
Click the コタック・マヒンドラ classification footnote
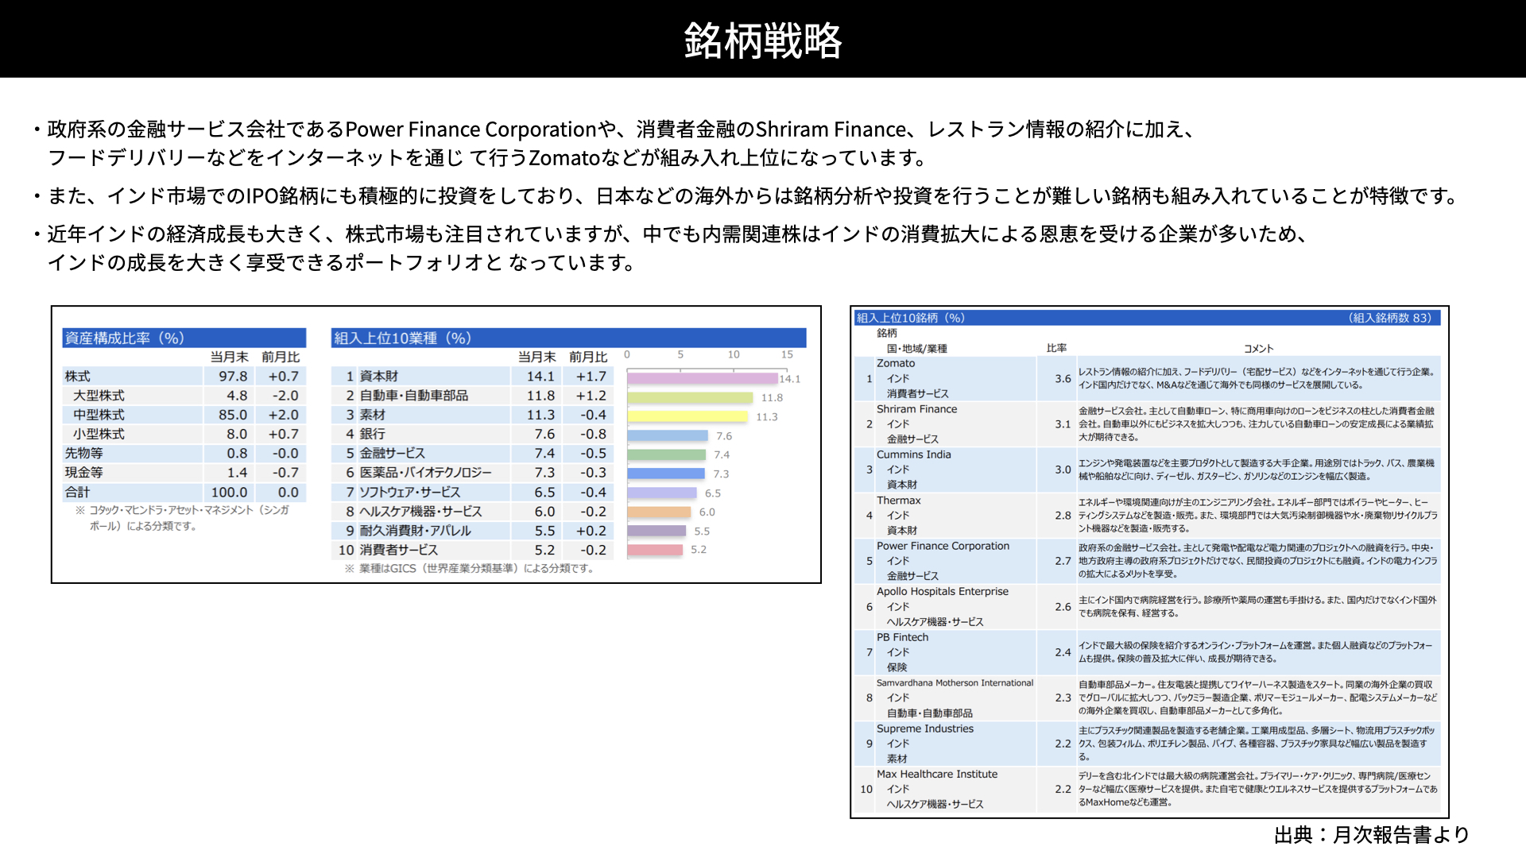182,518
